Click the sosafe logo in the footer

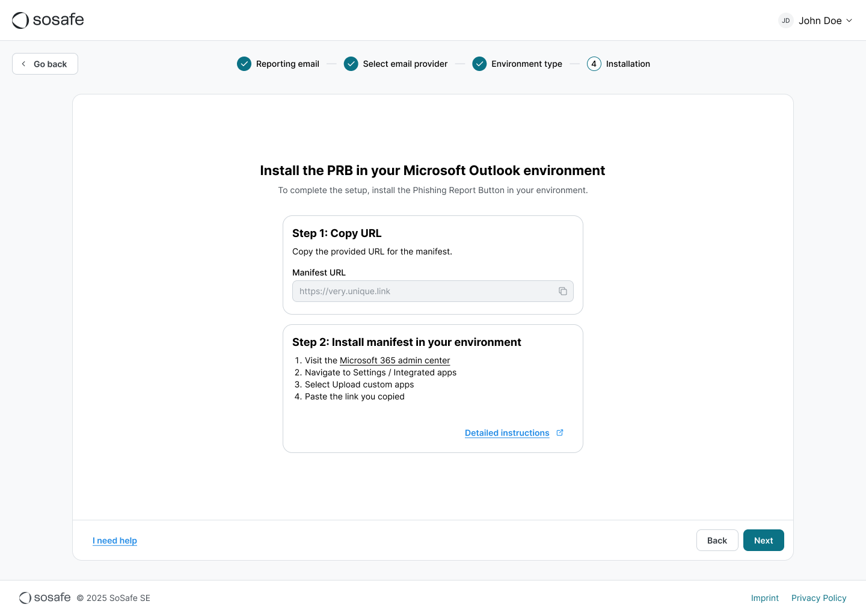(44, 597)
